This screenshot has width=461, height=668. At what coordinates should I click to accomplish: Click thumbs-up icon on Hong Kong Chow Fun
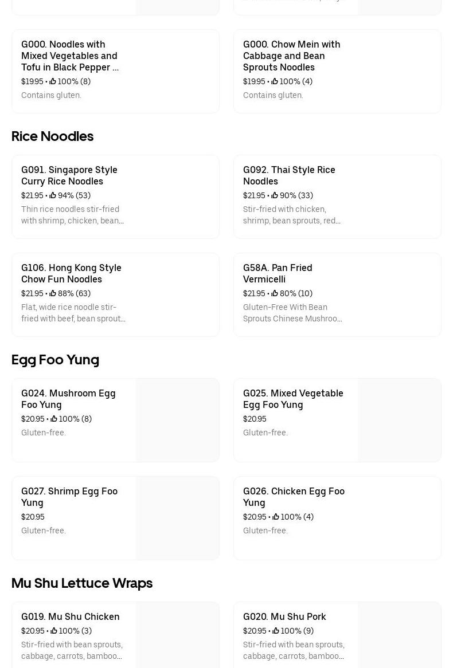tap(53, 294)
